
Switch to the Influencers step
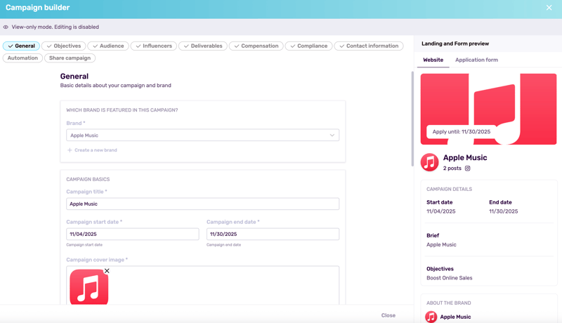click(153, 46)
